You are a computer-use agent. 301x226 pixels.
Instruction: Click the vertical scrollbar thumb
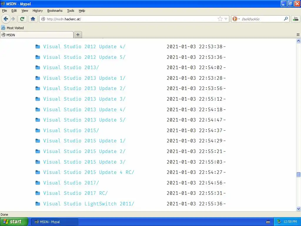298,175
